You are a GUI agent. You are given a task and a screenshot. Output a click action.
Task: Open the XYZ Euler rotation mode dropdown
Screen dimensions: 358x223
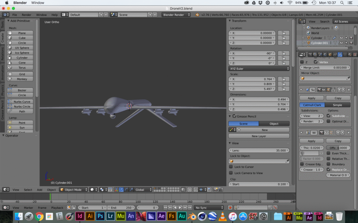click(x=259, y=69)
